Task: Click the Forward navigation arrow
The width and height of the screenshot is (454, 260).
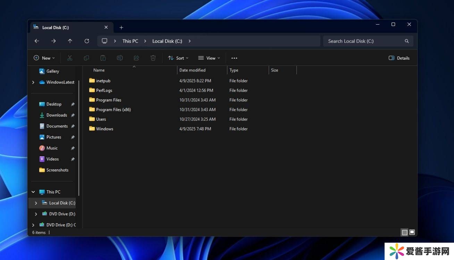Action: pos(53,41)
